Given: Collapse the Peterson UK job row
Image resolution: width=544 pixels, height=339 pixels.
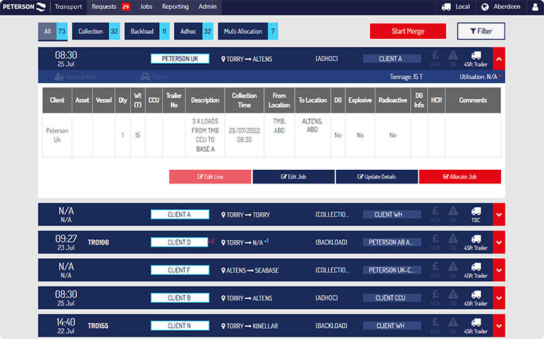Looking at the screenshot, I should point(499,59).
